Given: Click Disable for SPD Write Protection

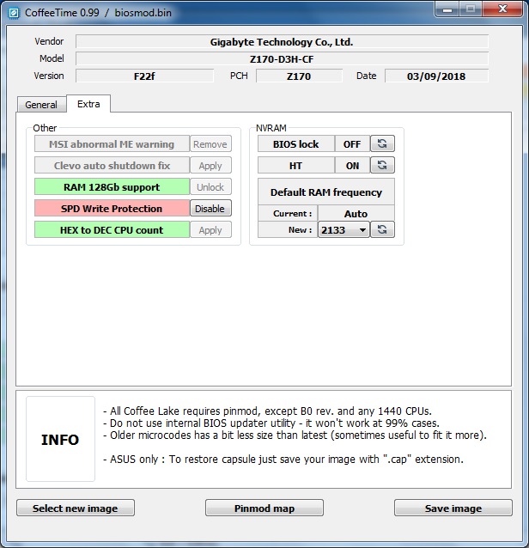Looking at the screenshot, I should [x=210, y=209].
